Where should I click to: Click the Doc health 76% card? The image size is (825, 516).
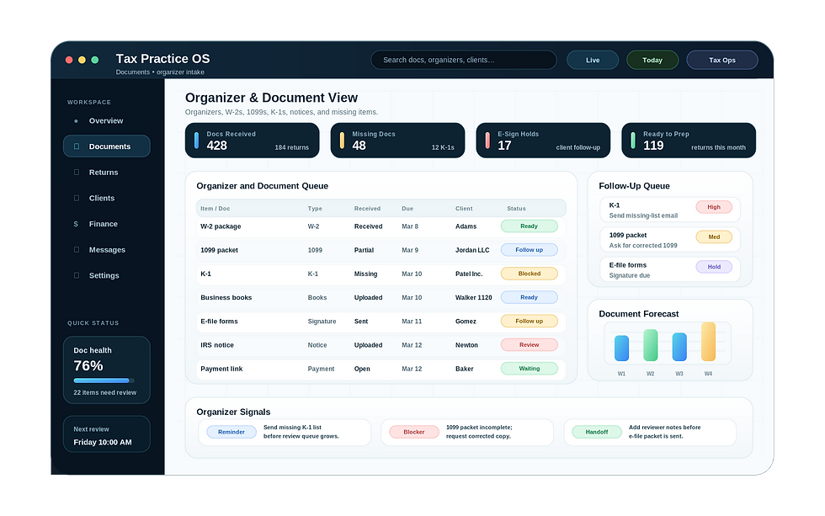coord(107,370)
